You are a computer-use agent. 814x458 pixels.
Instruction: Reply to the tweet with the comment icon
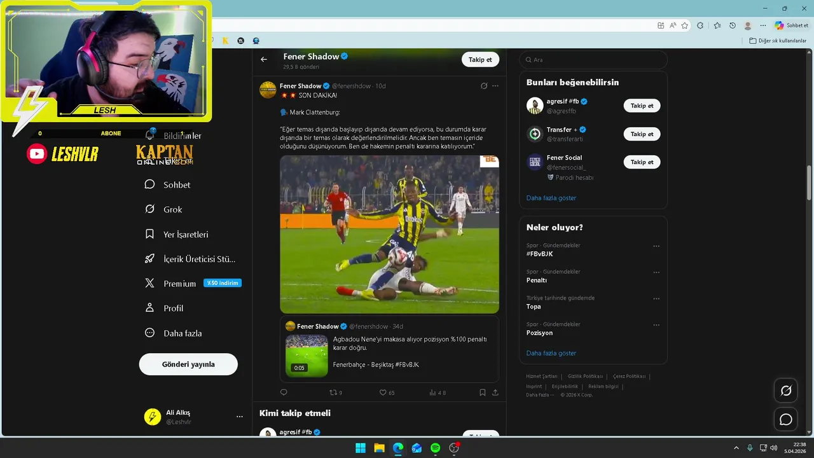click(284, 392)
